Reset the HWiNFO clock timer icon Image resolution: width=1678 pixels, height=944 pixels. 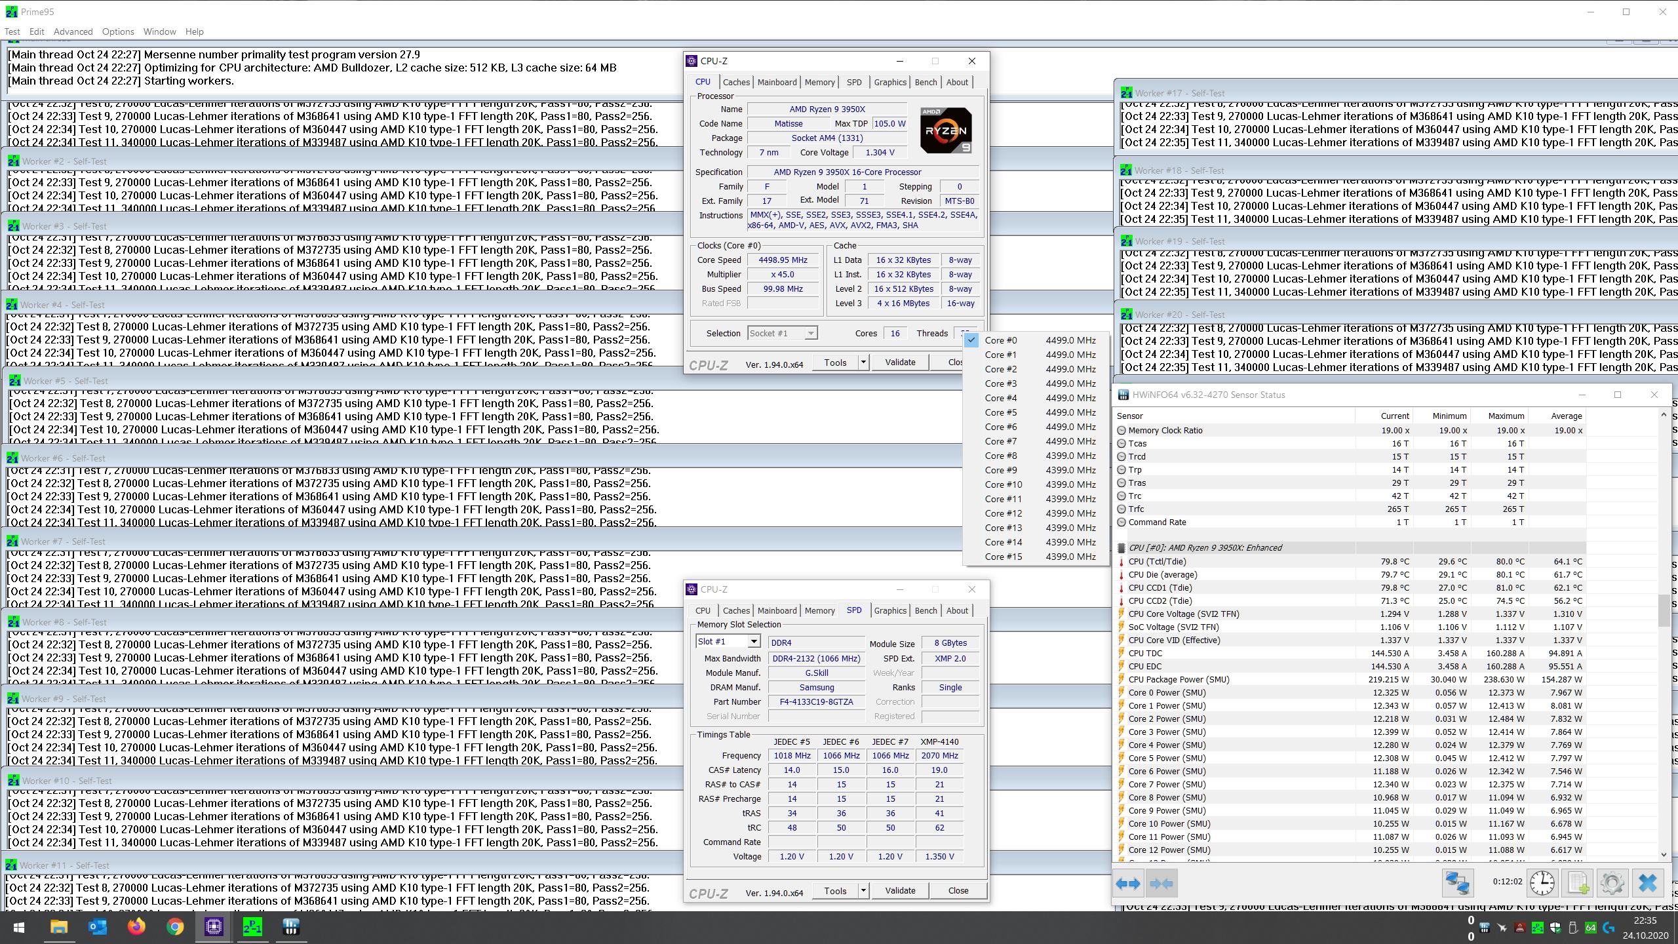click(x=1542, y=883)
